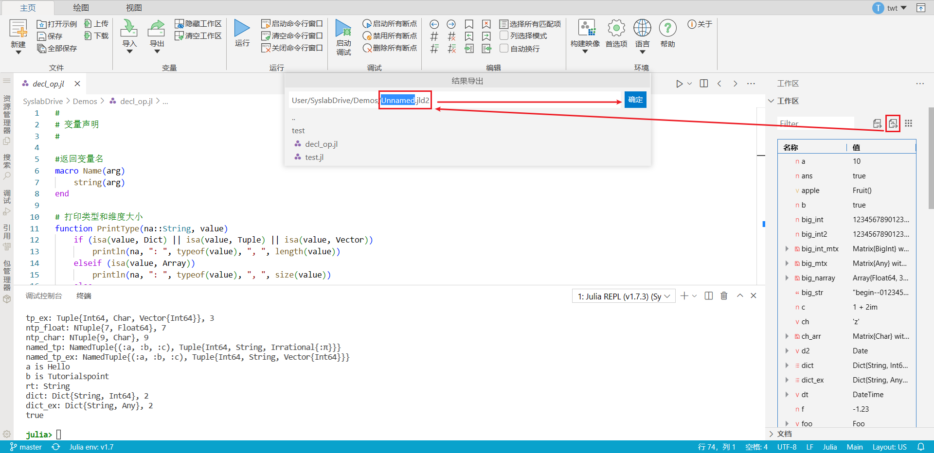This screenshot has height=453, width=934.
Task: Click the export path input field
Action: point(455,101)
